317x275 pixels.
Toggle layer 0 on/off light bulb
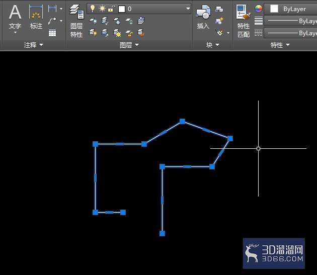93,9
